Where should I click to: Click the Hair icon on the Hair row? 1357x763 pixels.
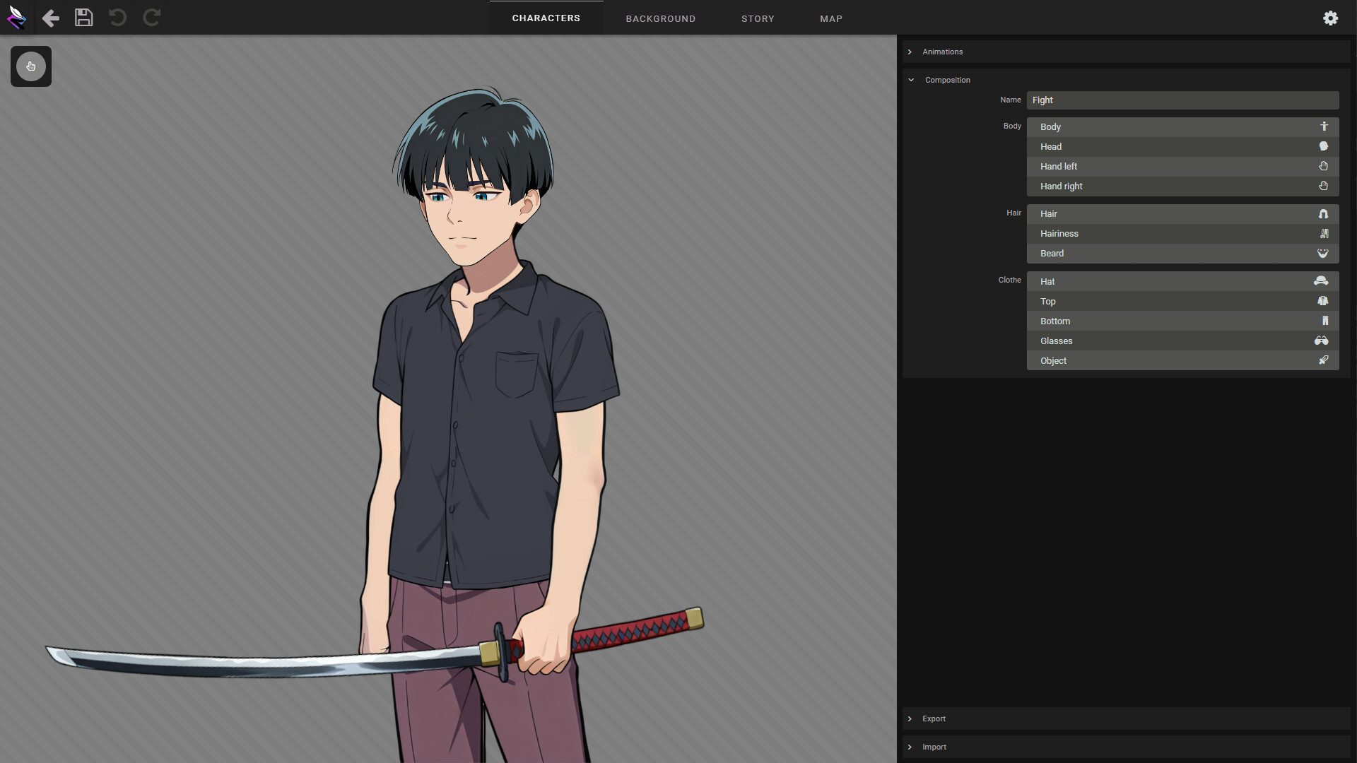(1323, 213)
